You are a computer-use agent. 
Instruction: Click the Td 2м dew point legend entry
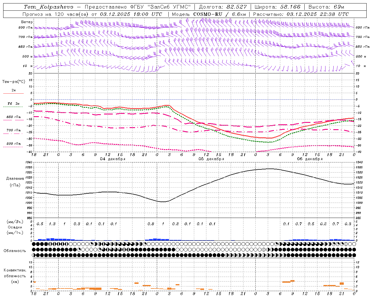click(14, 103)
